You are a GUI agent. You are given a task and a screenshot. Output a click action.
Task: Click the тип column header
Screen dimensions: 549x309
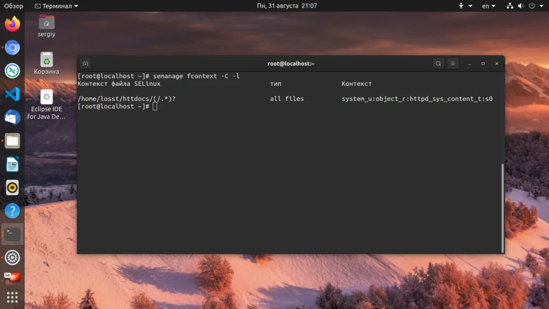276,84
